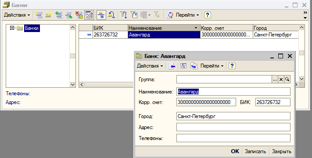312x158 pixels.
Task: Click the Город input field
Action: point(233,116)
